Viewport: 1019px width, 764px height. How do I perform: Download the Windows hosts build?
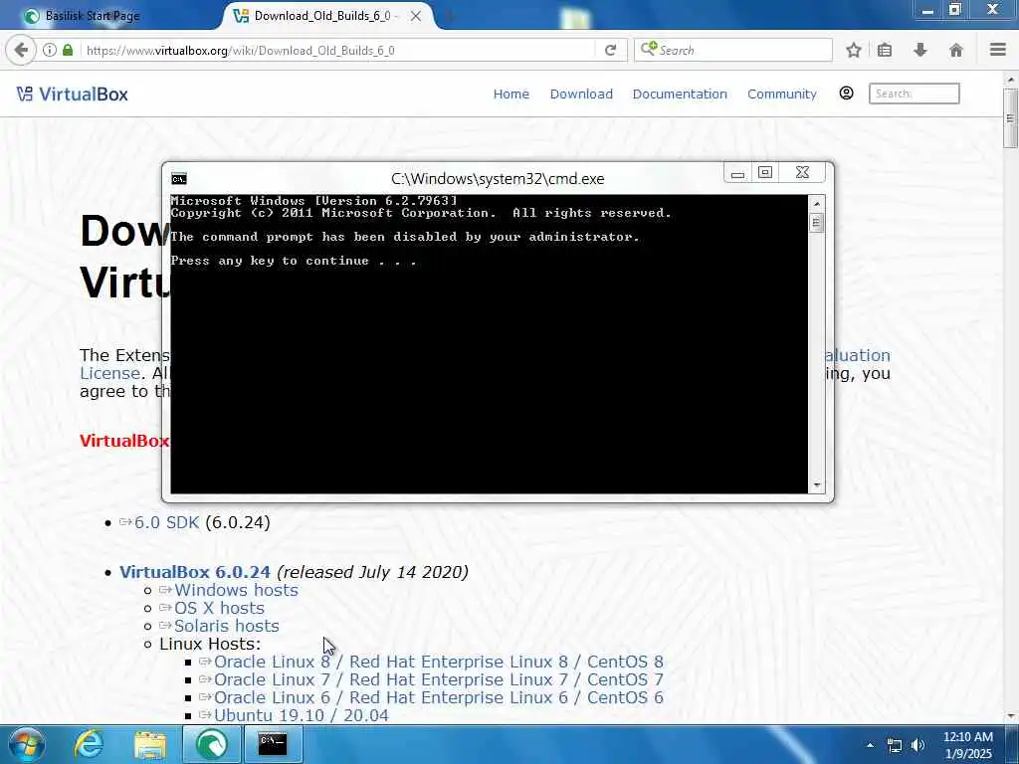coord(236,590)
